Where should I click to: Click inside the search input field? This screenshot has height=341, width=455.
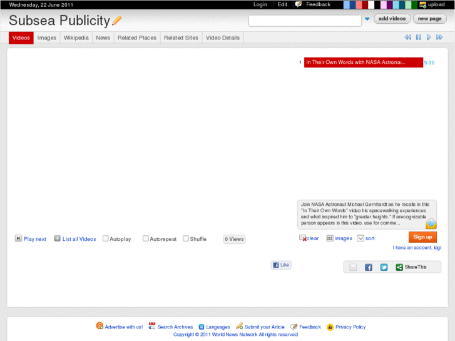pyautogui.click(x=305, y=21)
